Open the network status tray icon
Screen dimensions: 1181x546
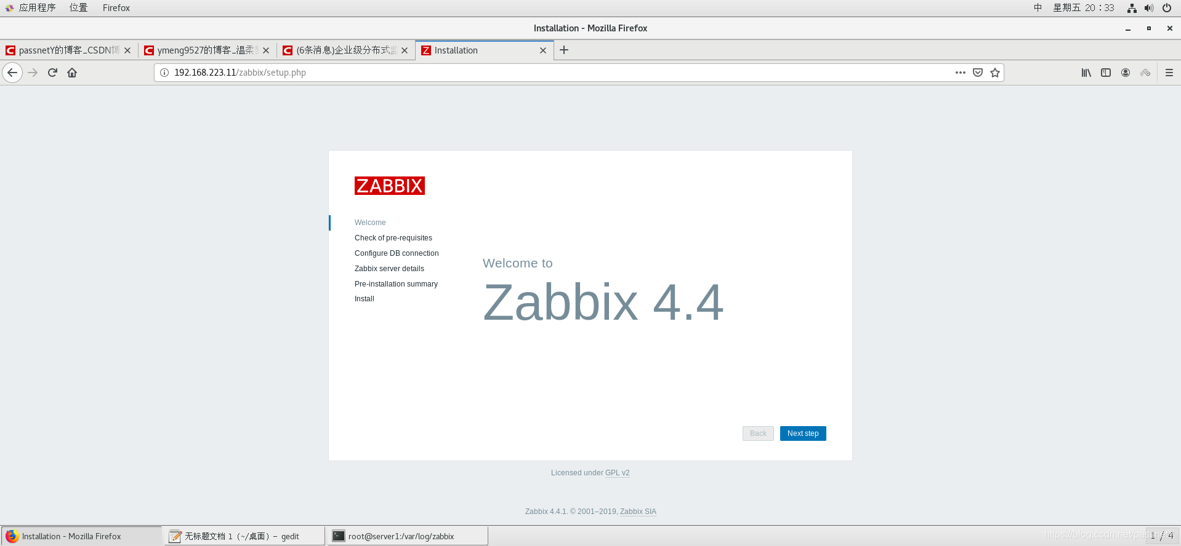1132,8
